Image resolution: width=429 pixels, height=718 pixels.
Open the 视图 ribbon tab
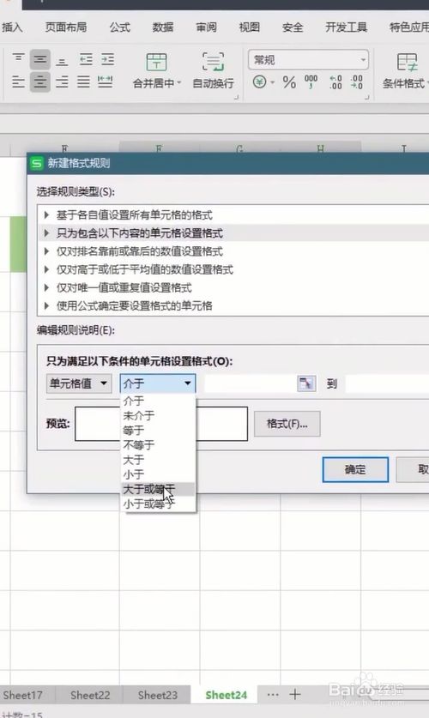point(249,27)
